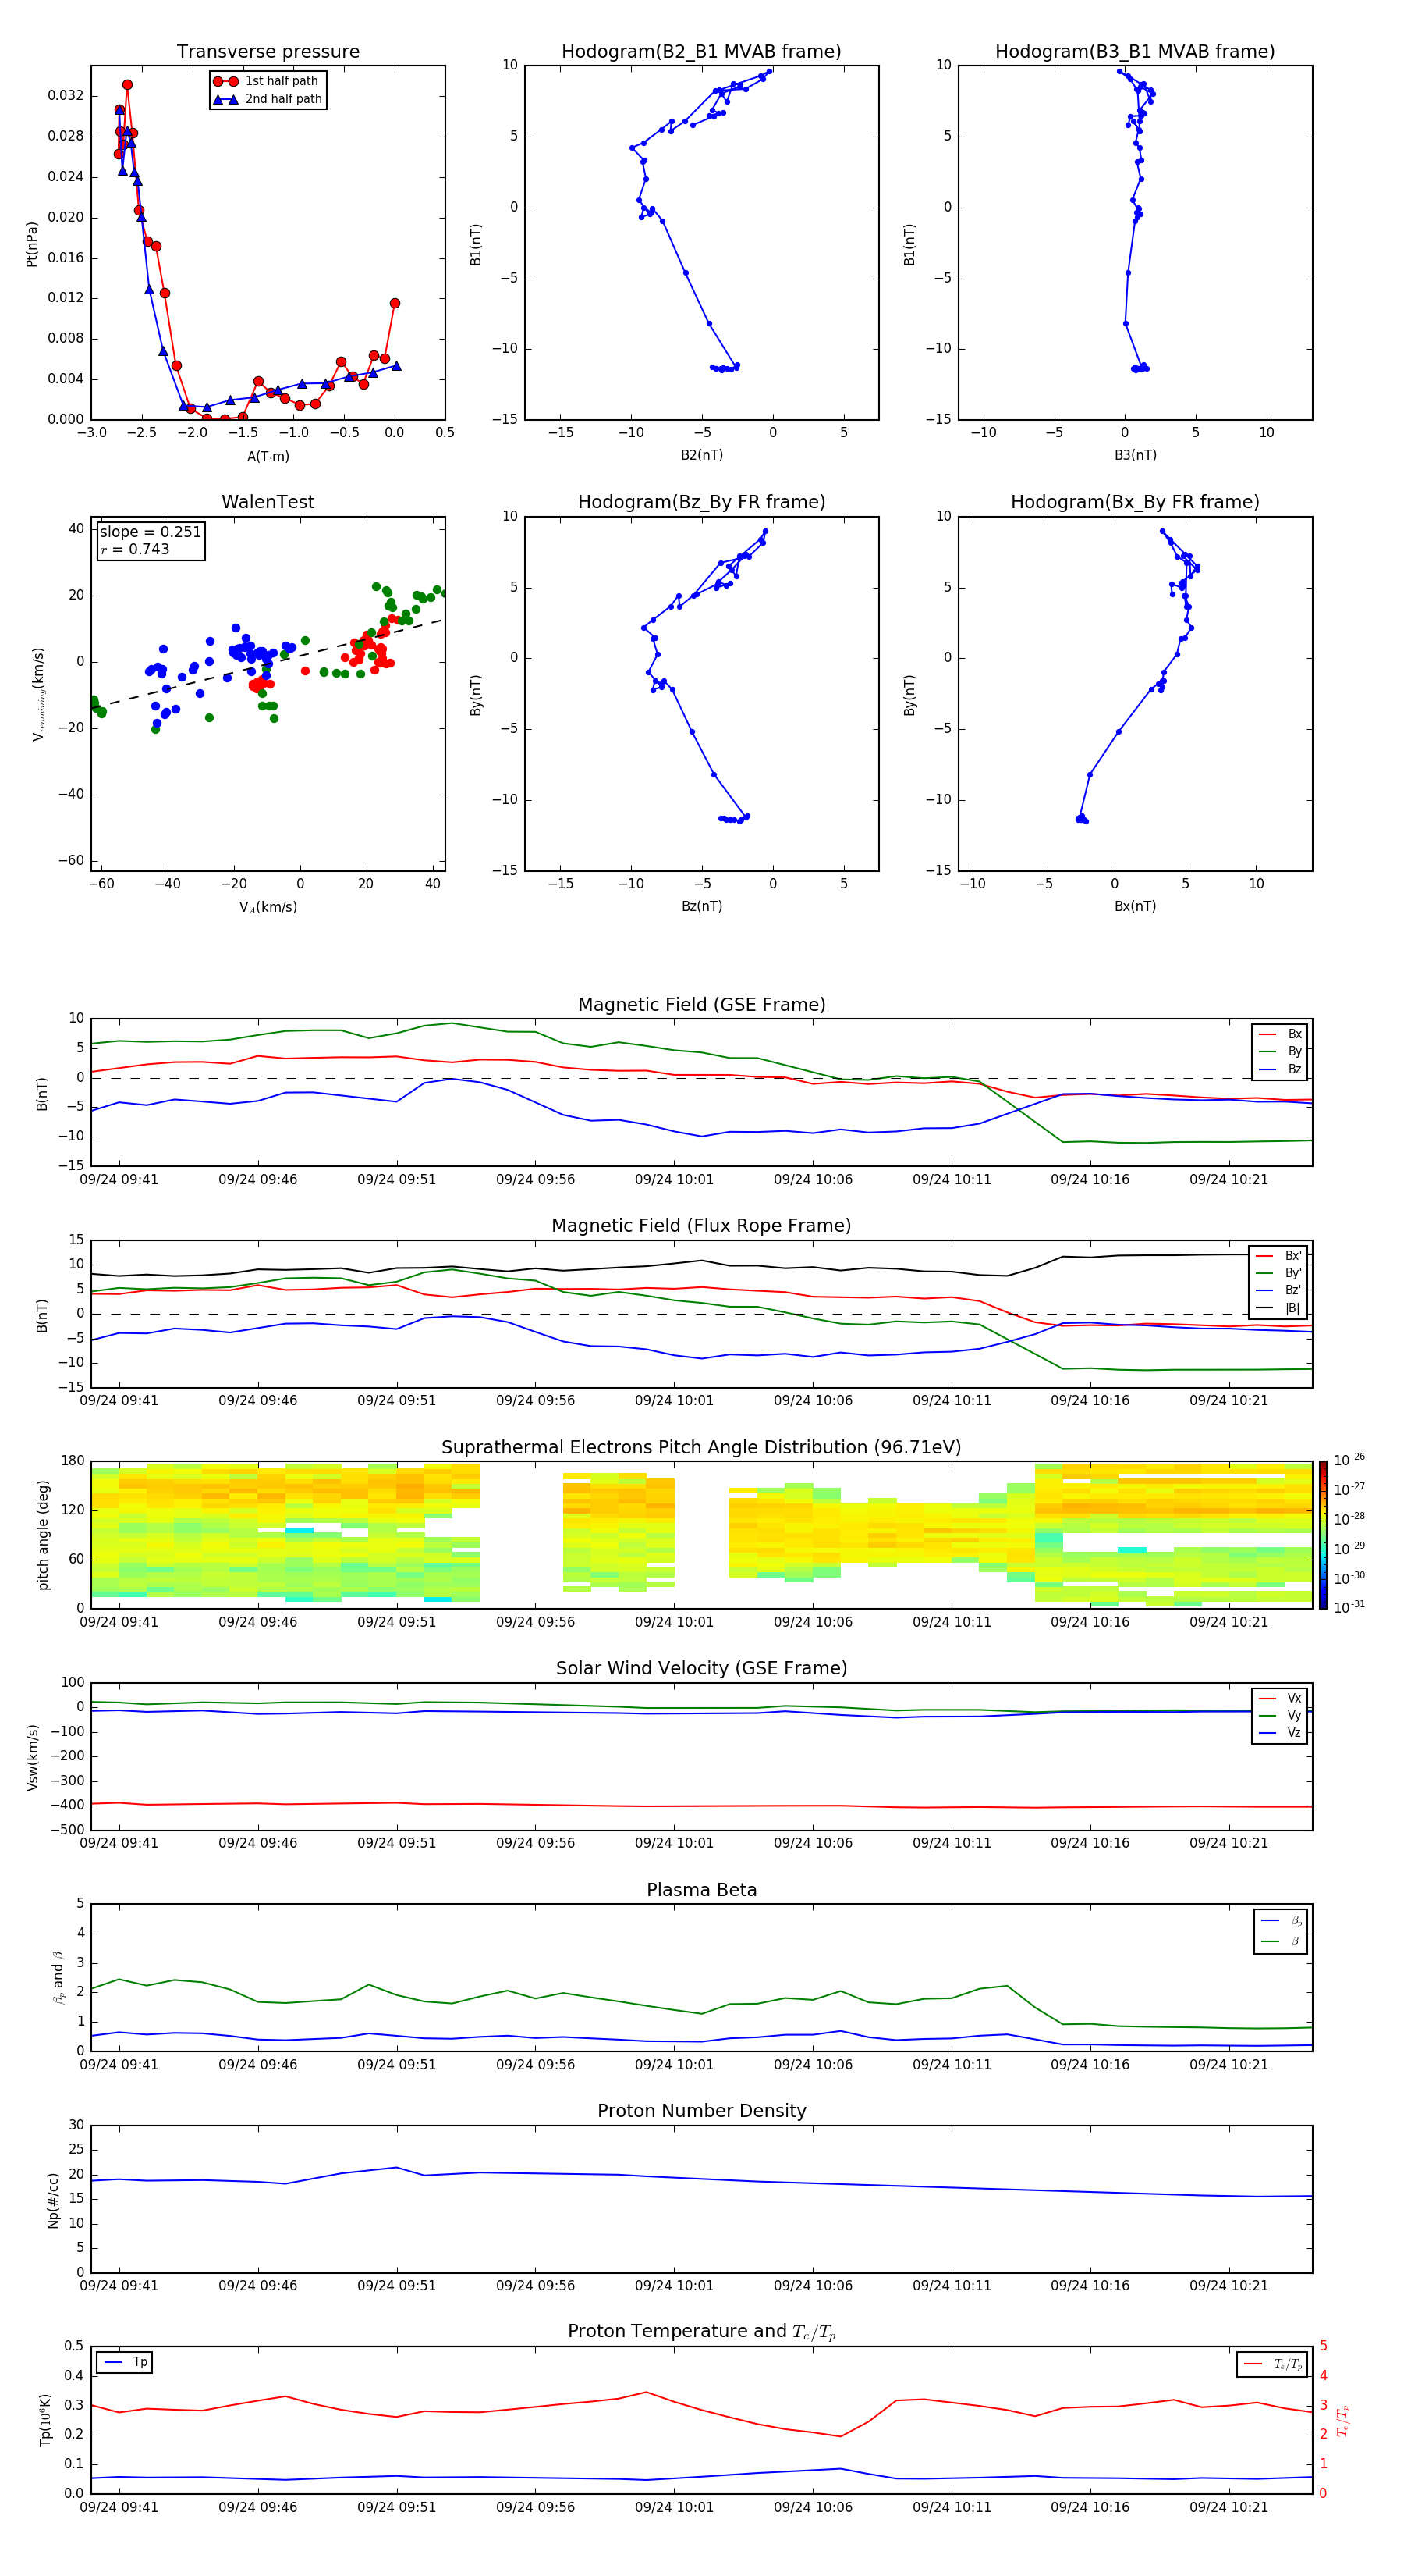Select the |B| legend entry
The width and height of the screenshot is (1404, 2576).
pyautogui.click(x=1279, y=1308)
